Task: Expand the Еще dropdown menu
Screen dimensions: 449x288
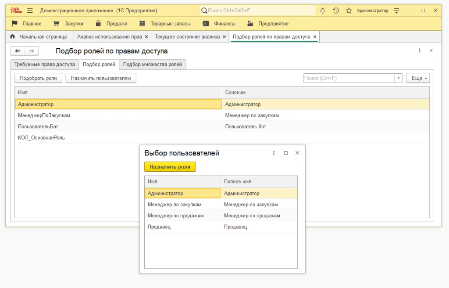Action: click(x=418, y=78)
